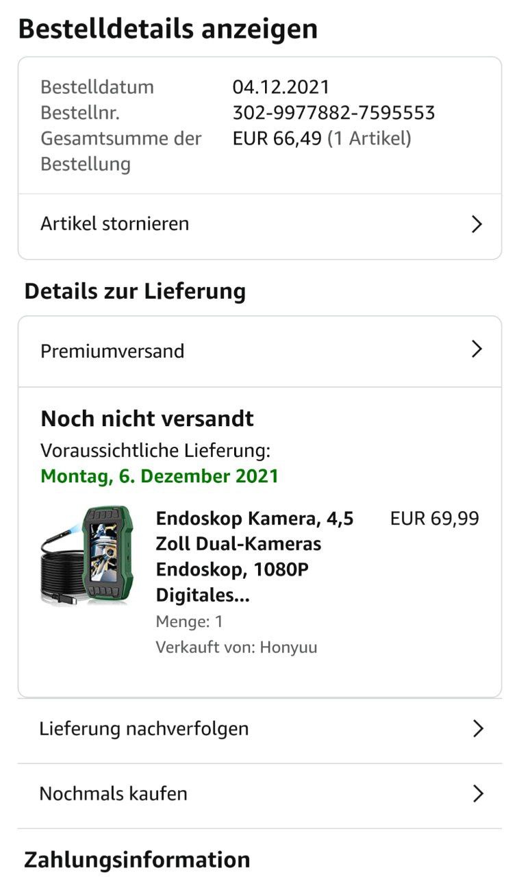Viewport: 519px width, 877px height.
Task: Tap the arrow next to Nochmals kaufen
Action: [478, 793]
